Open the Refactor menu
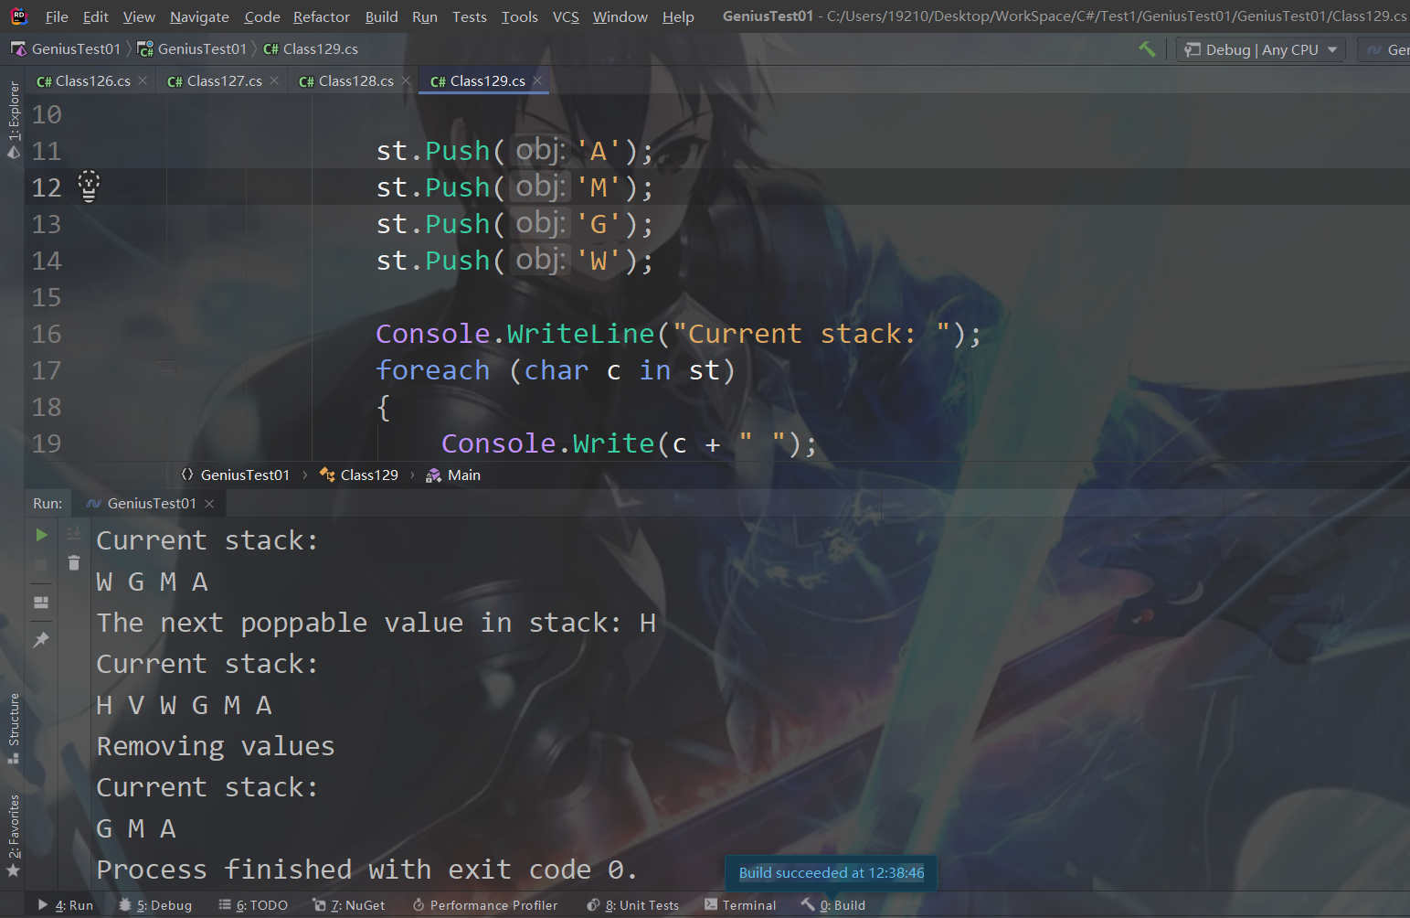Image resolution: width=1410 pixels, height=918 pixels. coord(322,16)
